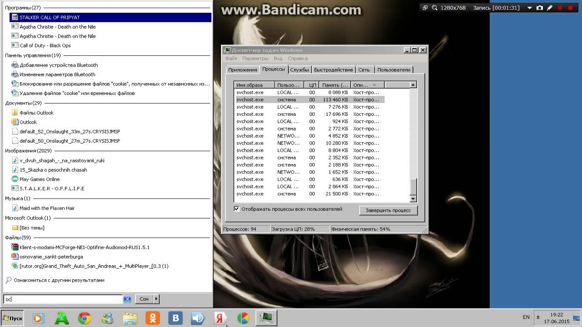Click into the start menu search field
Screen dimensions: 582x327
click(x=63, y=299)
